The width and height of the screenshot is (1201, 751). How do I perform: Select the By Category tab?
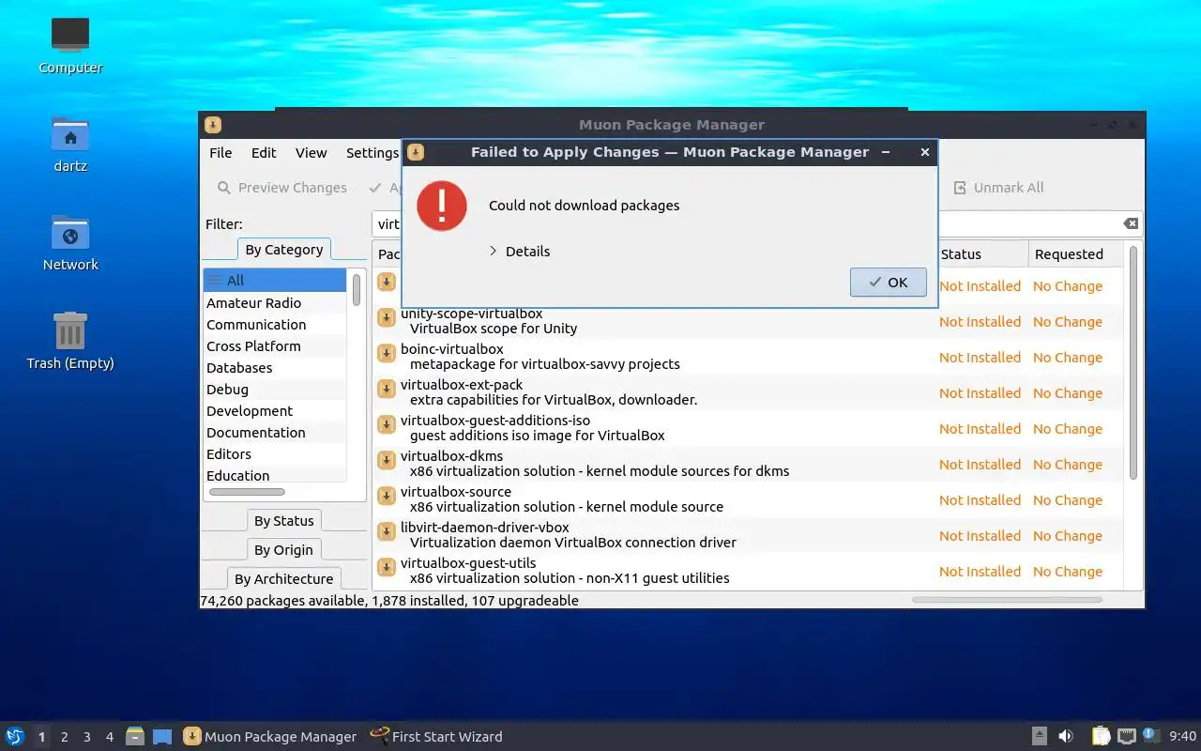point(284,250)
